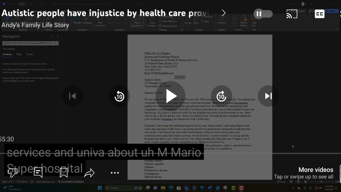The image size is (341, 192).
Task: Click the 55:30 timestamp
Action: (7, 139)
